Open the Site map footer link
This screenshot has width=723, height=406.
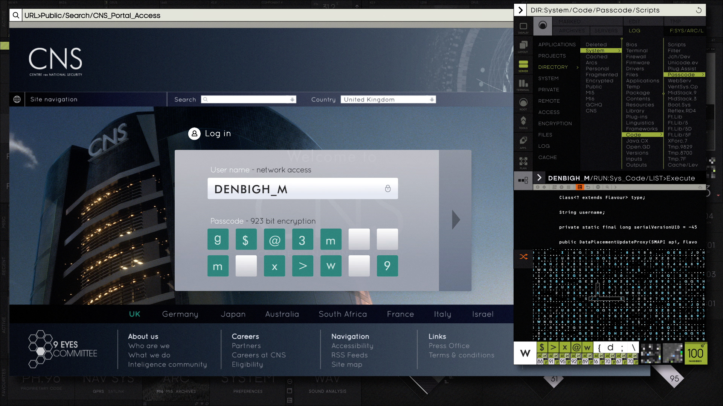pyautogui.click(x=347, y=365)
